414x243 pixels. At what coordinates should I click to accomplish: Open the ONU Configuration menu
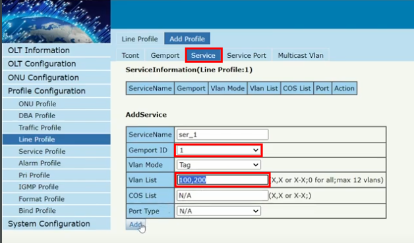click(56, 77)
